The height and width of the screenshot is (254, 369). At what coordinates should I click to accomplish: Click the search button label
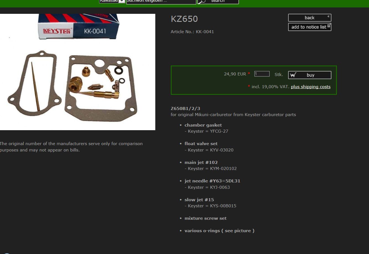pyautogui.click(x=218, y=1)
